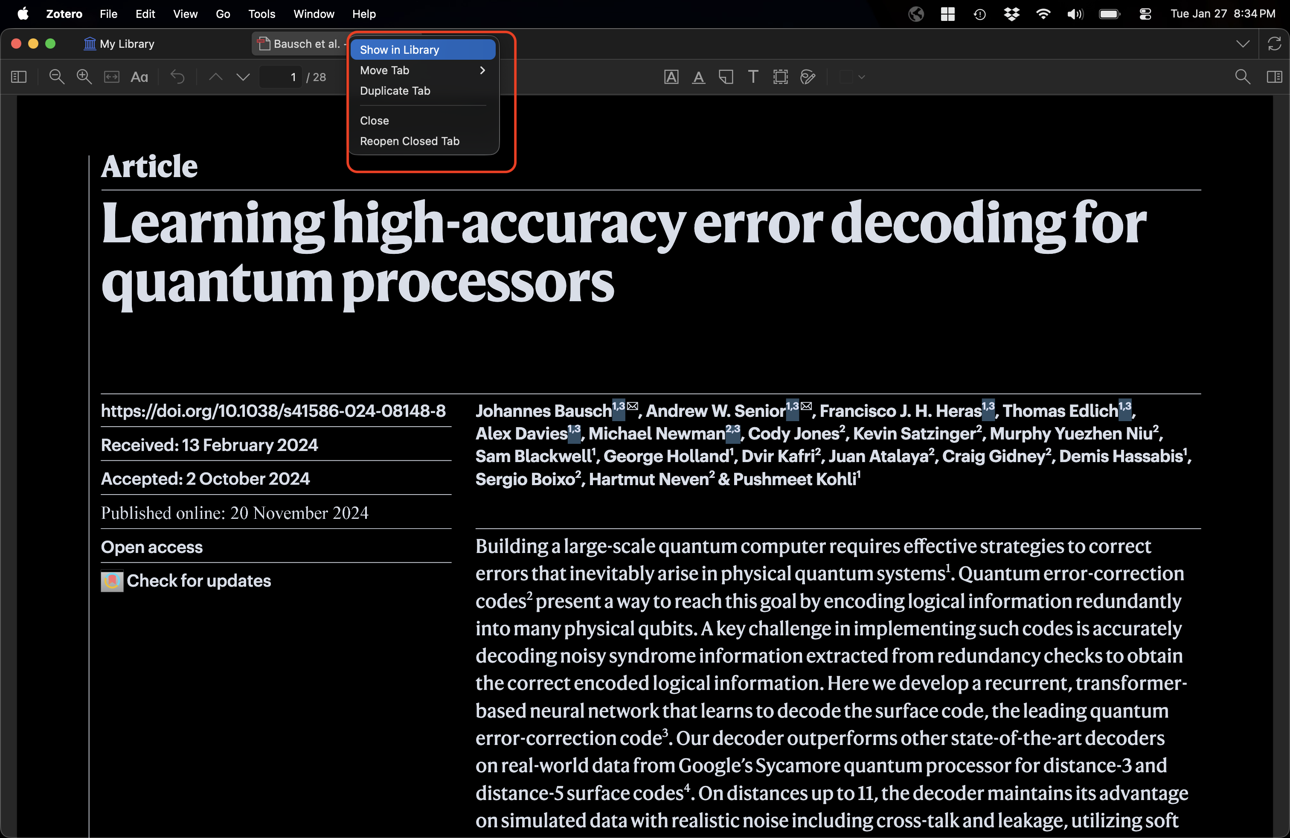
Task: Select the eraser tool icon
Action: 808,77
